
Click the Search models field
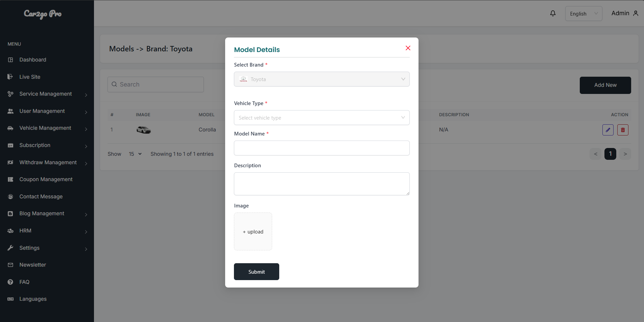pos(156,84)
